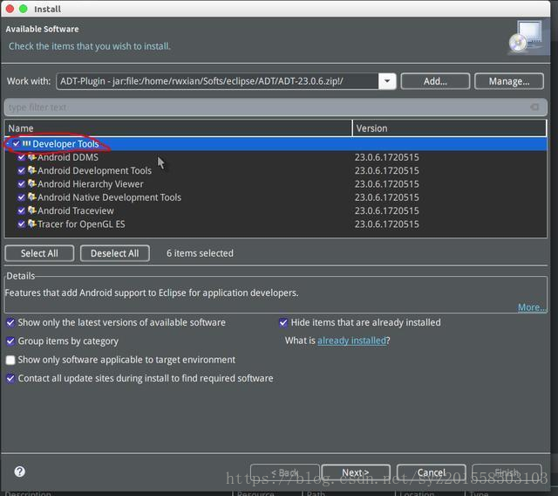Collapse the Developer Tools tree node
Viewport: 558px width, 496px height.
click(8, 143)
